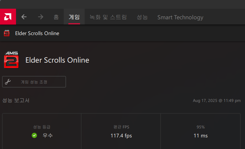
Task: Click the 성능 보고서 heading
Action: tap(16, 100)
